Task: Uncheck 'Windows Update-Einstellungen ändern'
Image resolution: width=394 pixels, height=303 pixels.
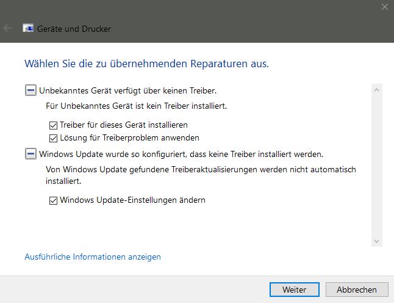Action: tap(53, 200)
